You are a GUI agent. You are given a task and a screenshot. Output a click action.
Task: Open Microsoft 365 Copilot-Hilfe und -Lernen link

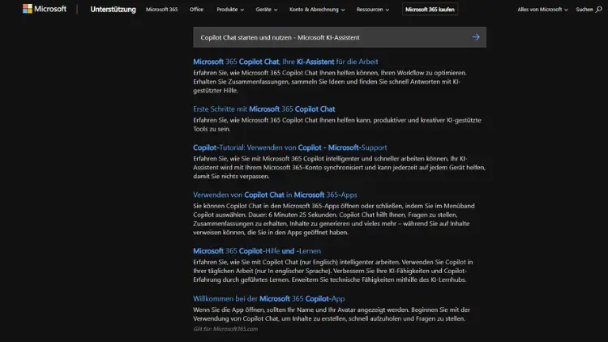257,251
